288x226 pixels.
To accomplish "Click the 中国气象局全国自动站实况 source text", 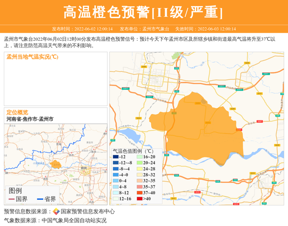I will [74, 220].
